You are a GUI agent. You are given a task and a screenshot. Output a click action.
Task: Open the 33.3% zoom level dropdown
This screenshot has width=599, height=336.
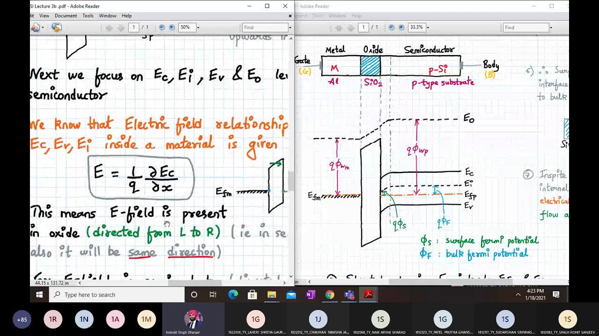[x=428, y=28]
